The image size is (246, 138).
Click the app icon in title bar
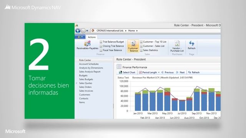76,25
